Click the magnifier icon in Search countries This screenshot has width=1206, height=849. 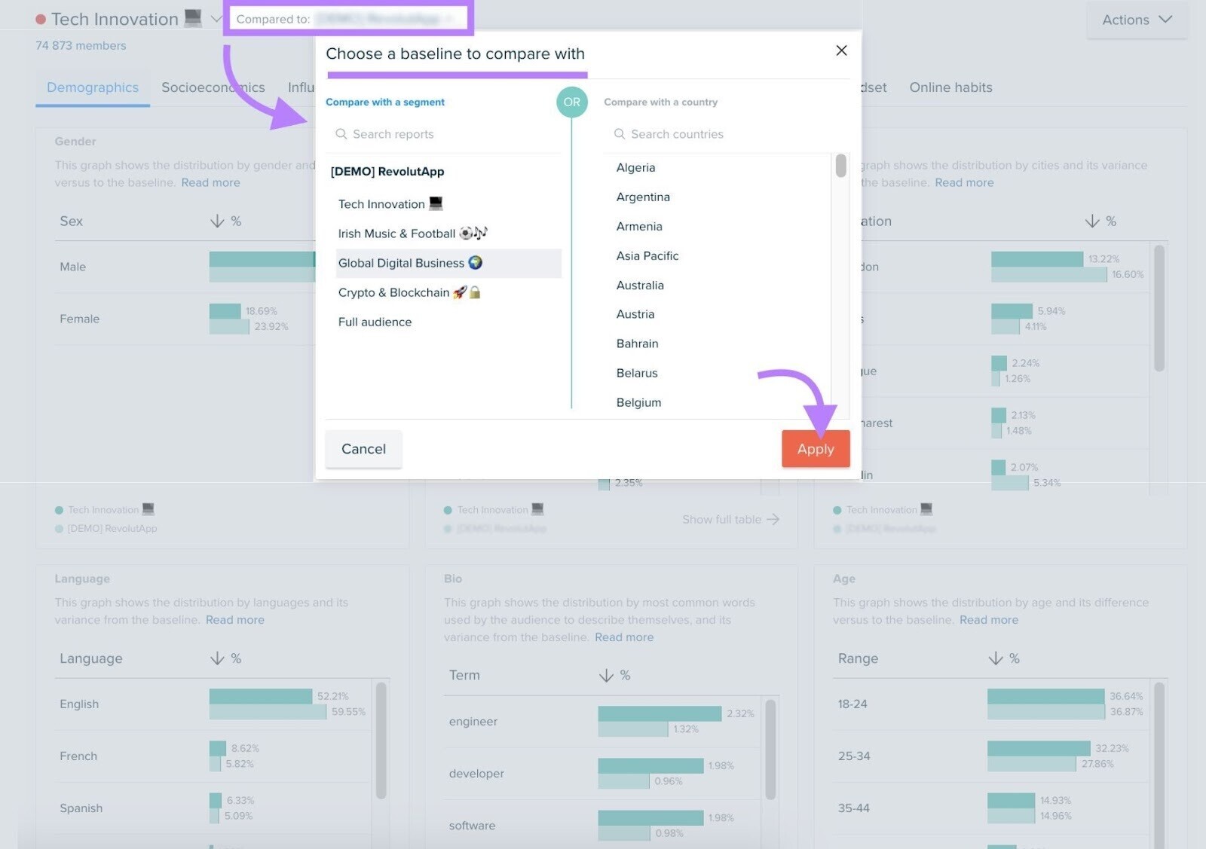pyautogui.click(x=619, y=134)
